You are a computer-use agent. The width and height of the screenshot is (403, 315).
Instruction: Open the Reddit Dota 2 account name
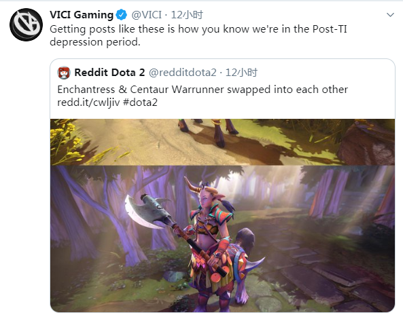pyautogui.click(x=109, y=73)
